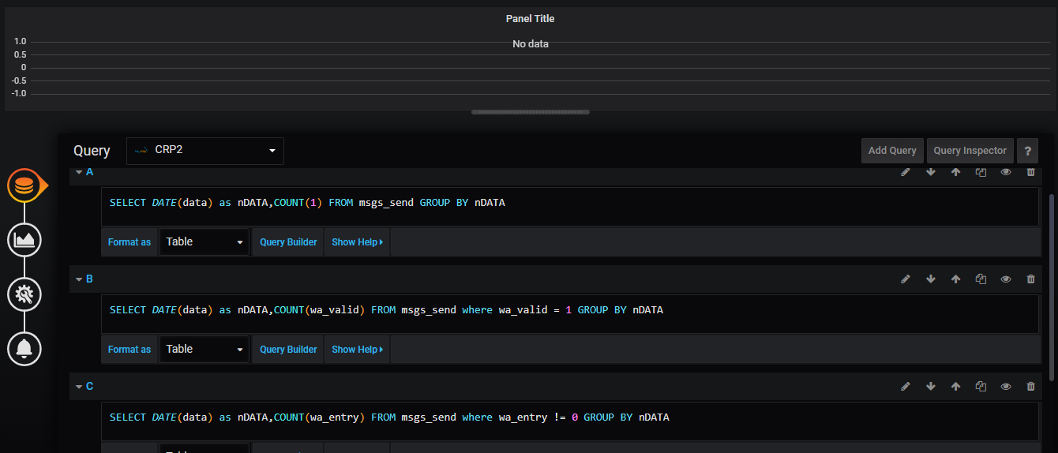The height and width of the screenshot is (453, 1058).
Task: Open the General settings gear icon
Action: click(x=24, y=295)
